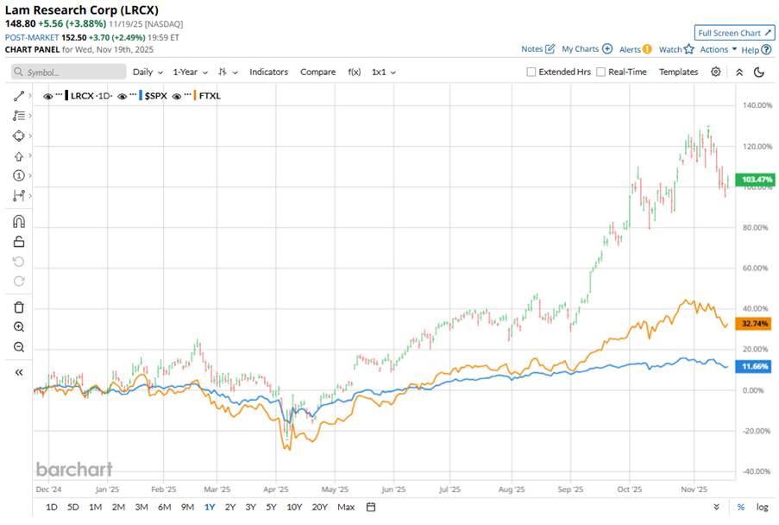Open the Actions dropdown menu
This screenshot has width=779, height=525.
pos(718,49)
